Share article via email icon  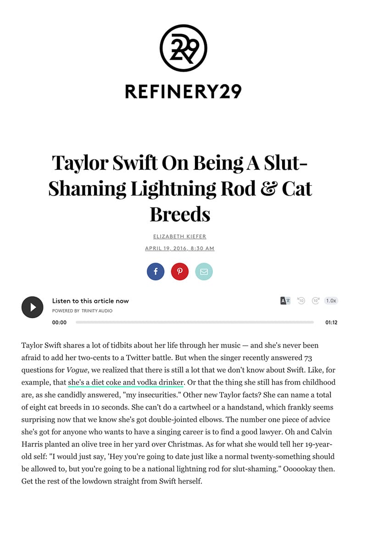[x=204, y=271]
